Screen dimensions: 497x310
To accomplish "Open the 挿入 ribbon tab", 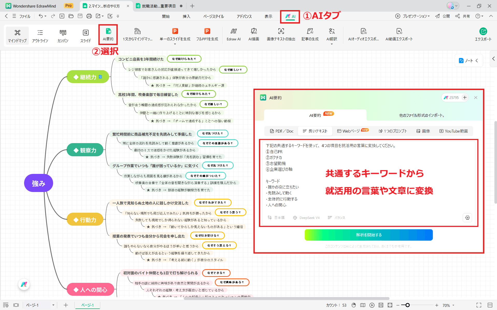I will click(186, 16).
